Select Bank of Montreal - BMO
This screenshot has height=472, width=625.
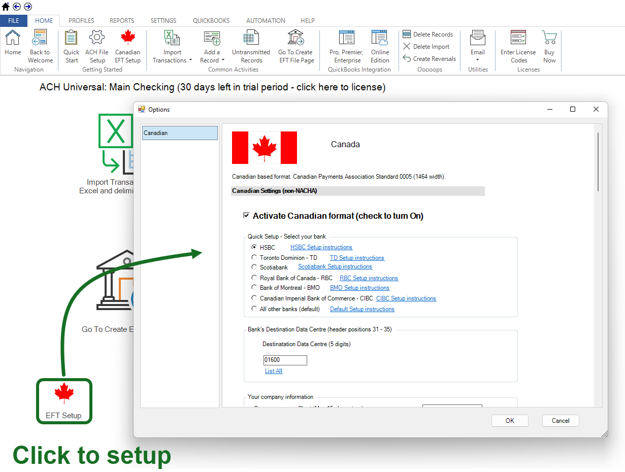coord(254,288)
